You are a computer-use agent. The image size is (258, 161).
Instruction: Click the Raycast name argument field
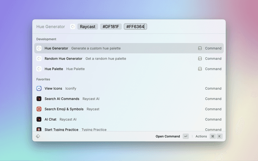[x=87, y=27]
